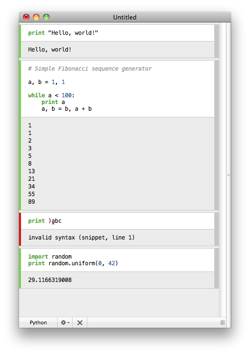Click the Fibonacci sequence comment line
The width and height of the screenshot is (250, 354).
[90, 69]
